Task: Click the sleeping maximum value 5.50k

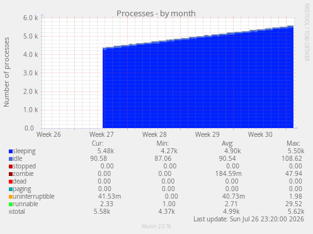Action: pos(296,151)
